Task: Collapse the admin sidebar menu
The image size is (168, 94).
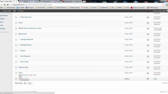Action: pyautogui.click(x=4, y=32)
